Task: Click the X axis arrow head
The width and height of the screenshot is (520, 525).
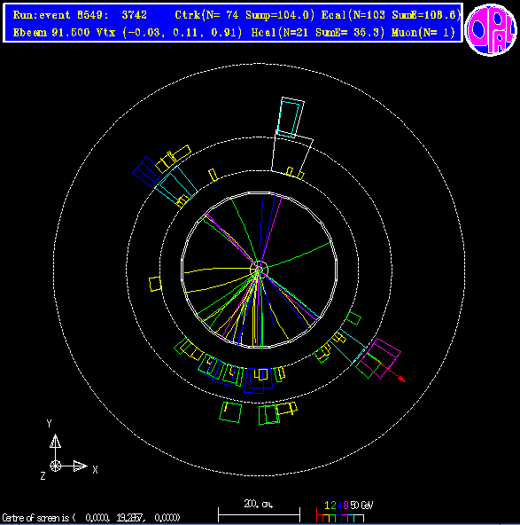Action: click(x=81, y=466)
